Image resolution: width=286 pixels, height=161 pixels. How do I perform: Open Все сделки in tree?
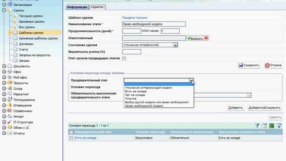click(x=27, y=27)
